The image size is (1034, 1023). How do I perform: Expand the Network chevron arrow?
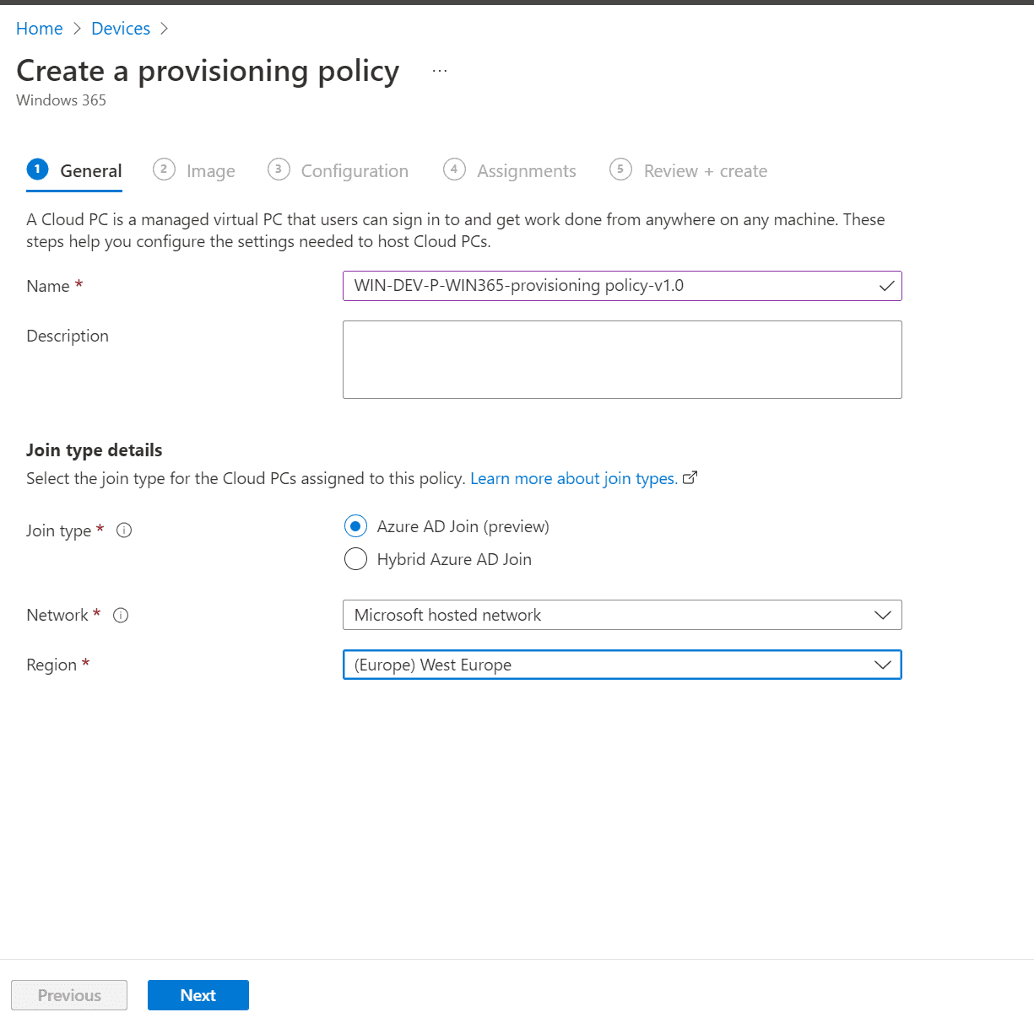coord(883,615)
